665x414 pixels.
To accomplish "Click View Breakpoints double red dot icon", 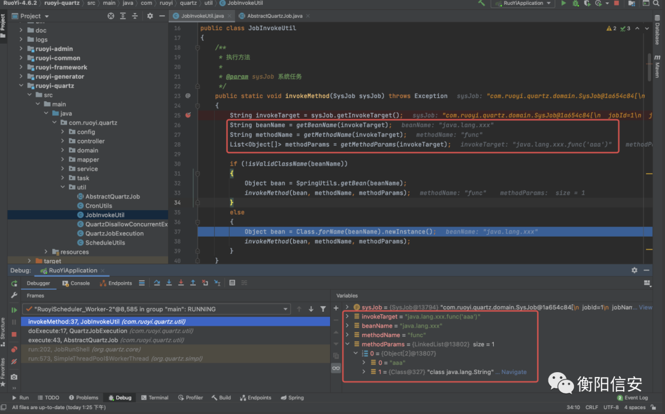I will [x=14, y=349].
